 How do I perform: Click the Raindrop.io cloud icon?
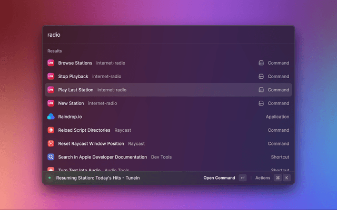coord(51,117)
